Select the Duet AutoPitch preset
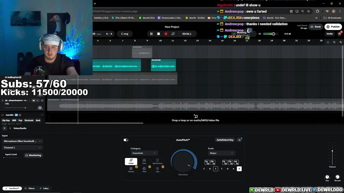Image resolution: width=344 pixels, height=193 pixels. (x=144, y=161)
